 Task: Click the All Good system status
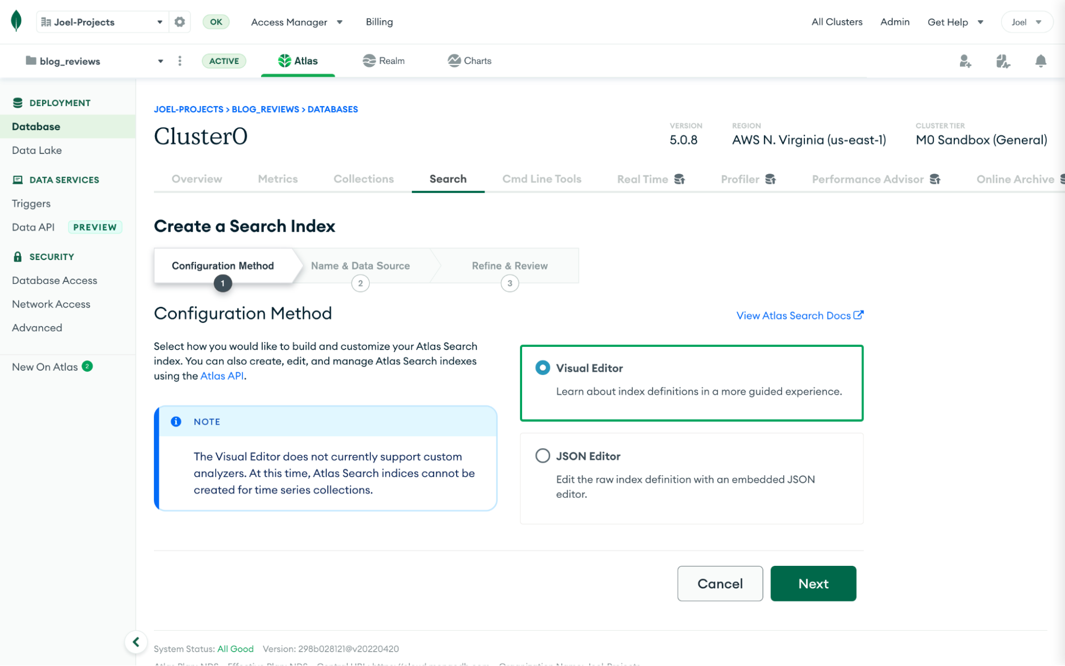coord(235,648)
